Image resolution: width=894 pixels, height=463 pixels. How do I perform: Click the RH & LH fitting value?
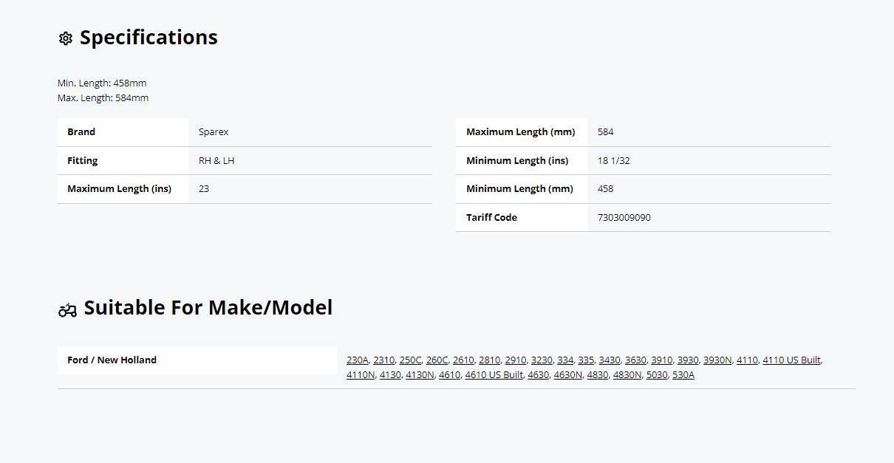(x=216, y=160)
